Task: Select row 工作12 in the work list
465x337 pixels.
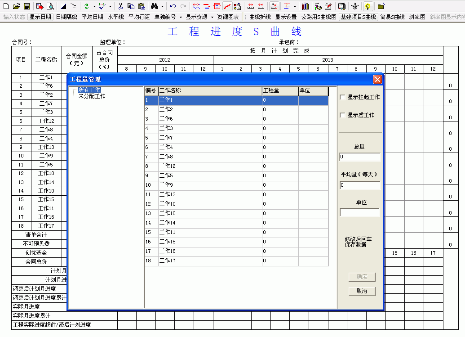Action: [168, 166]
